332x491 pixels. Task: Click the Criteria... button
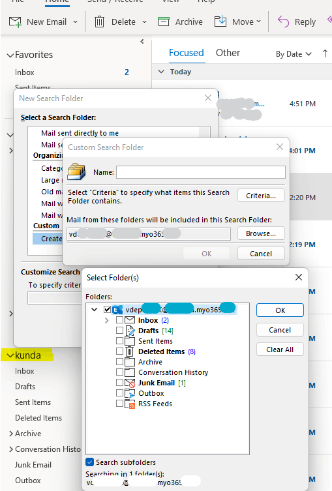tap(261, 196)
